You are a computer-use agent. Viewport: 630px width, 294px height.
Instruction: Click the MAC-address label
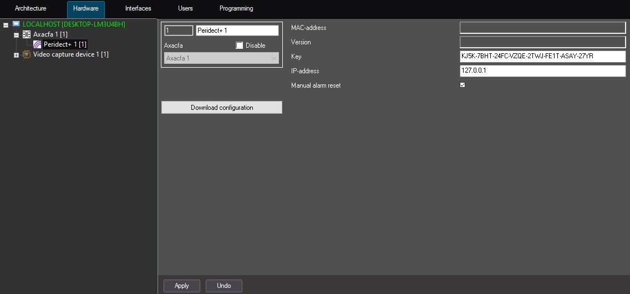(x=308, y=28)
